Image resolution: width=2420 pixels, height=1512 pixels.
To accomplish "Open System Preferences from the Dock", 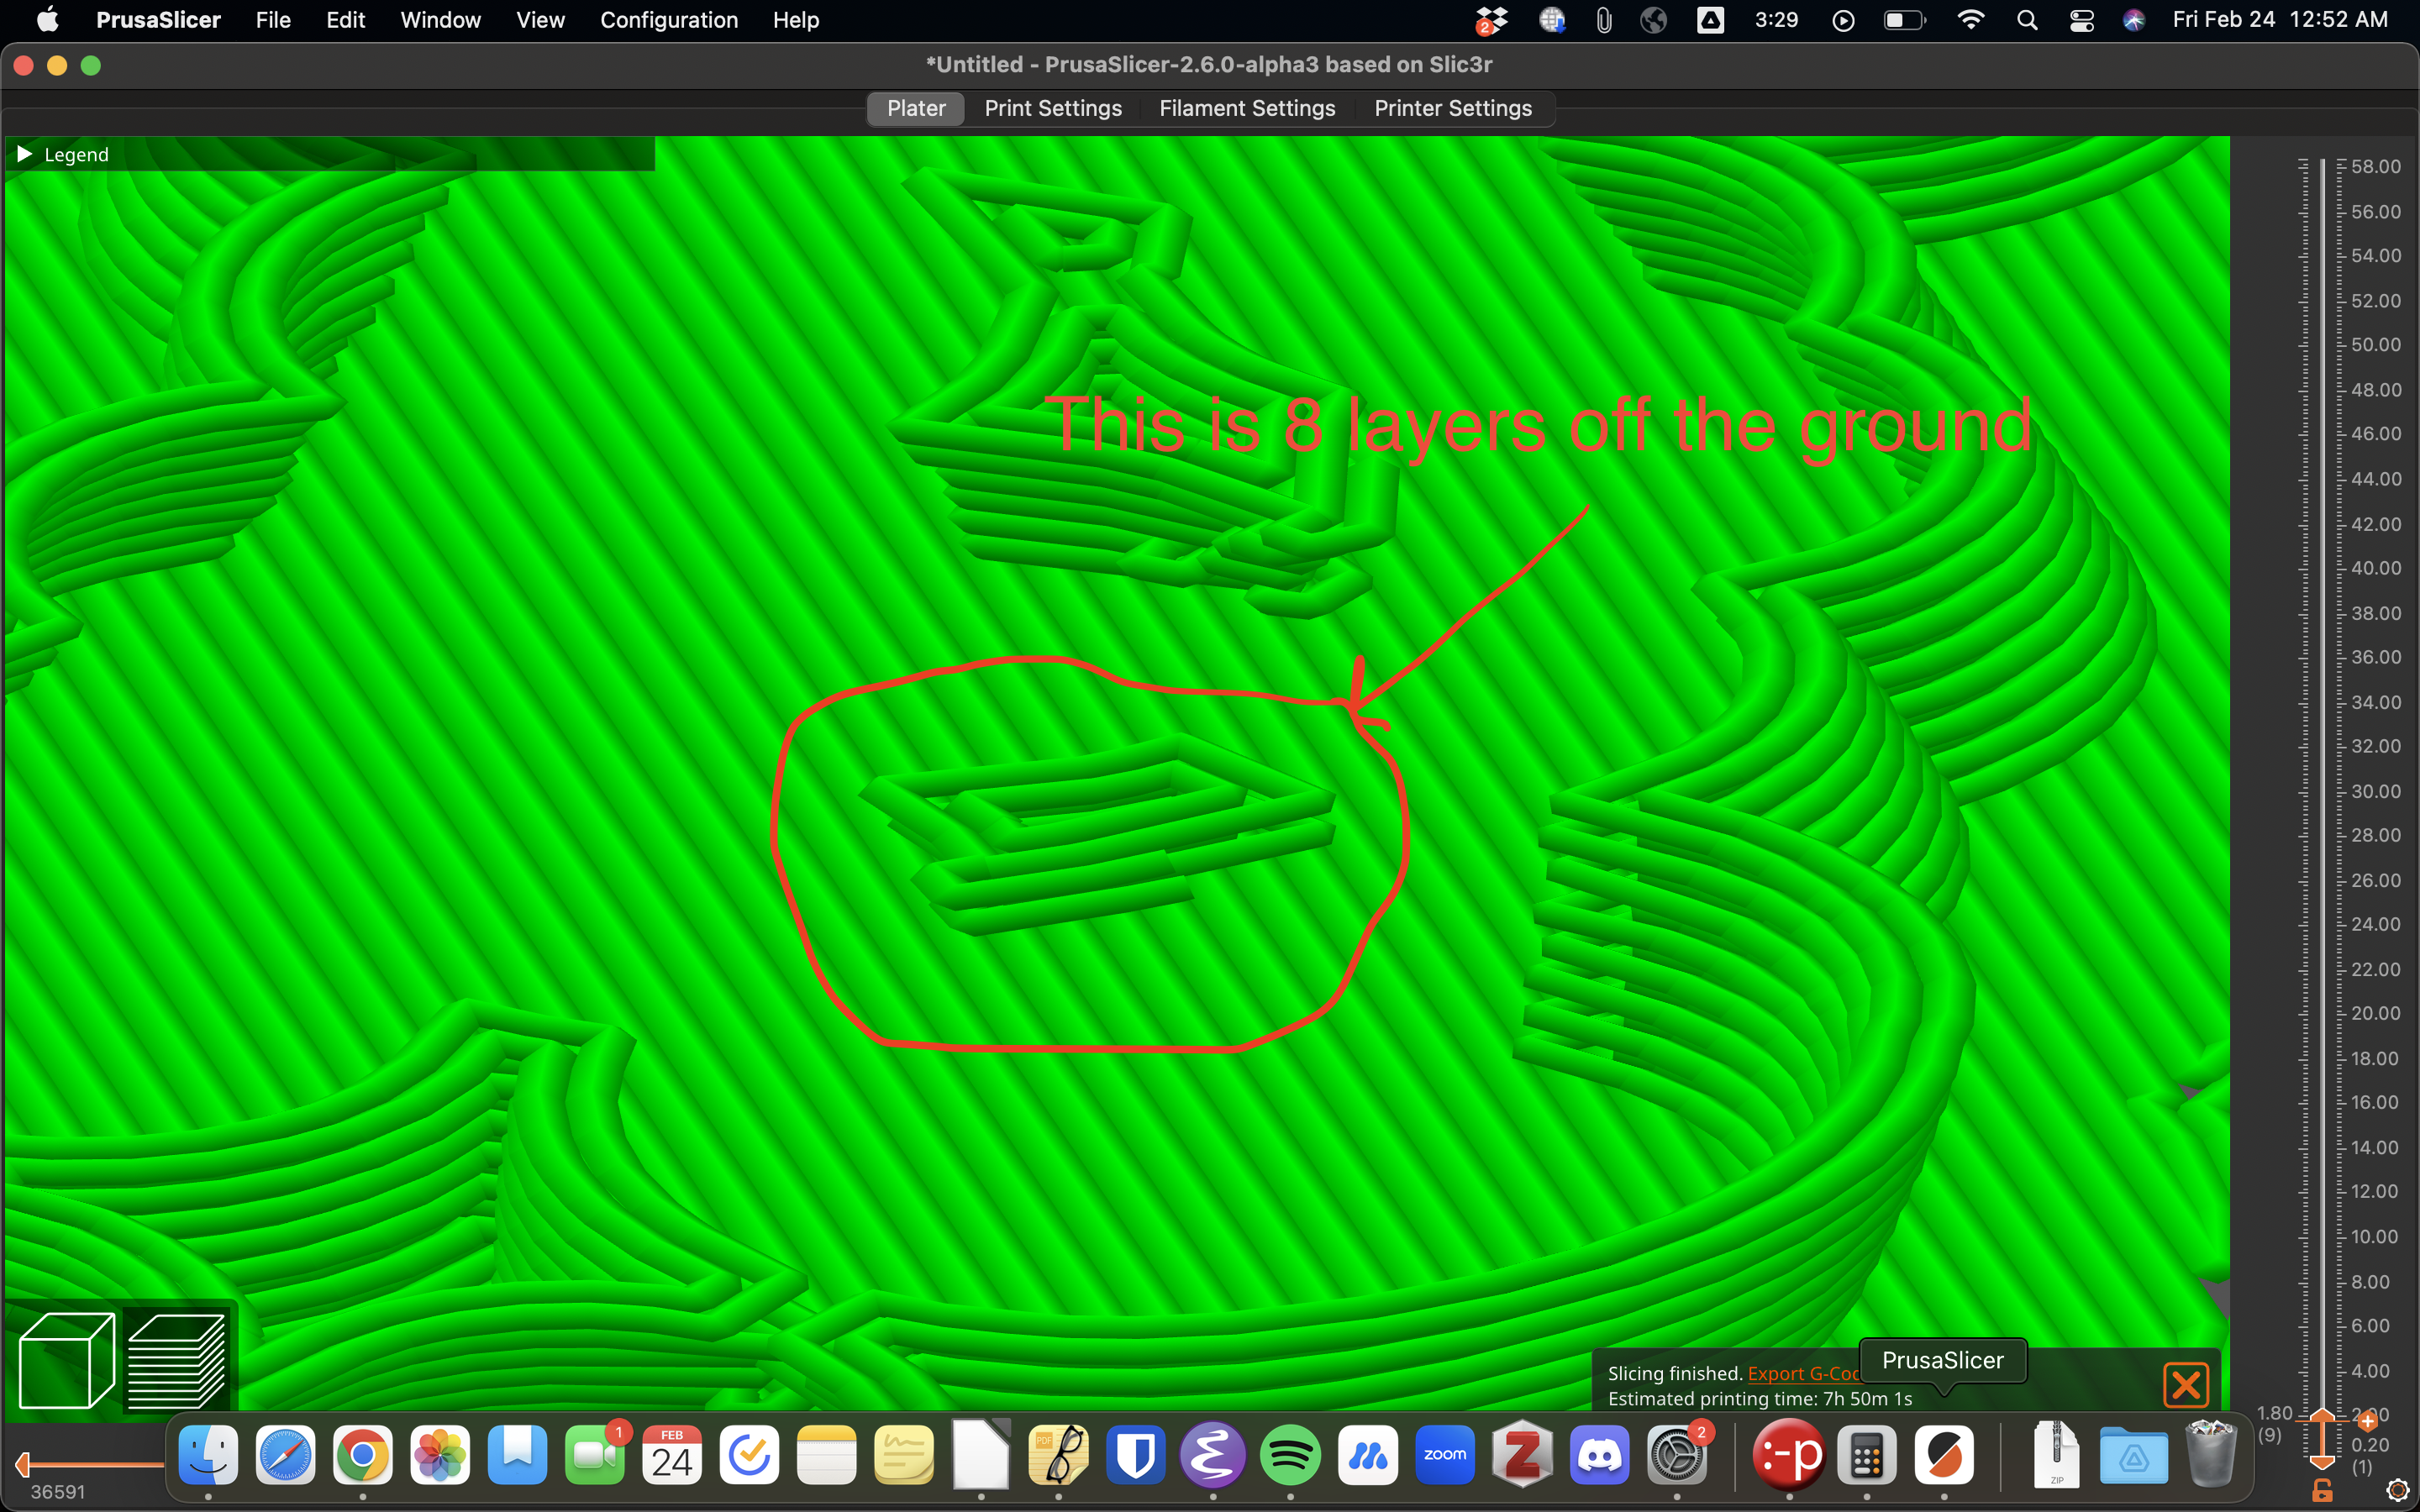I will click(1677, 1455).
